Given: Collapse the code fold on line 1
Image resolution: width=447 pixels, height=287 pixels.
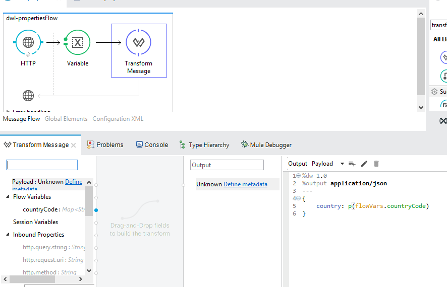Looking at the screenshot, I should [x=298, y=176].
